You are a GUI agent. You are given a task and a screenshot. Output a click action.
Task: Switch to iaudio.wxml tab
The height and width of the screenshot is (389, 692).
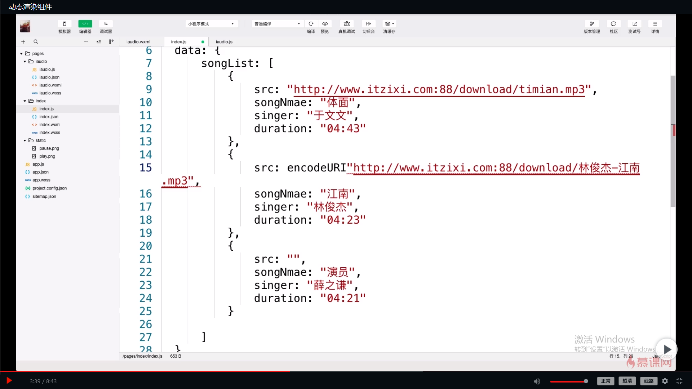pyautogui.click(x=138, y=42)
